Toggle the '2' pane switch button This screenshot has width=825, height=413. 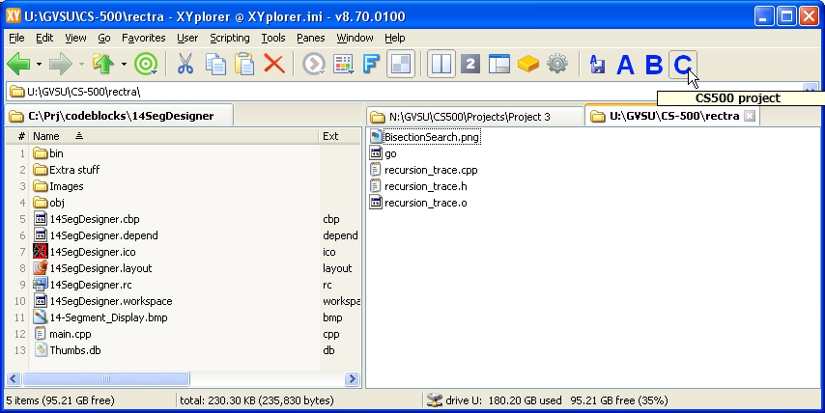coord(470,65)
